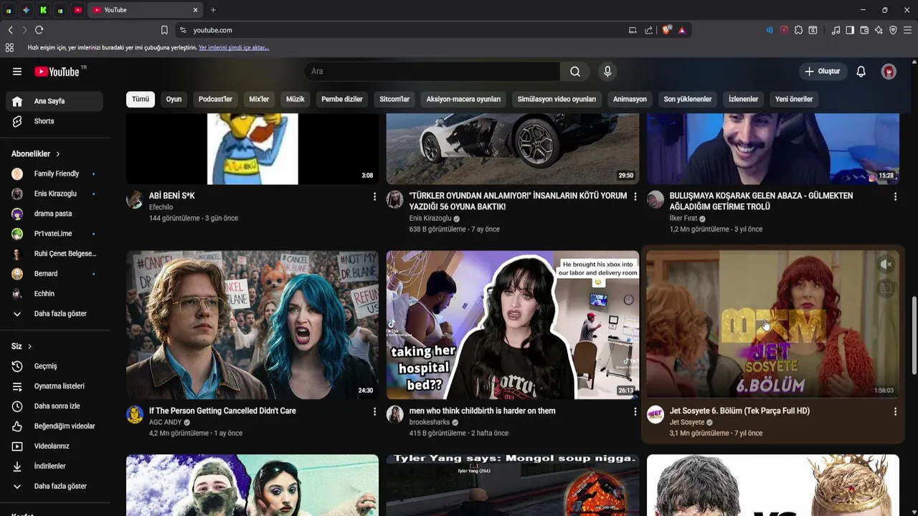The height and width of the screenshot is (516, 918).
Task: Open the browser sidebar panel icon
Action: [x=850, y=30]
